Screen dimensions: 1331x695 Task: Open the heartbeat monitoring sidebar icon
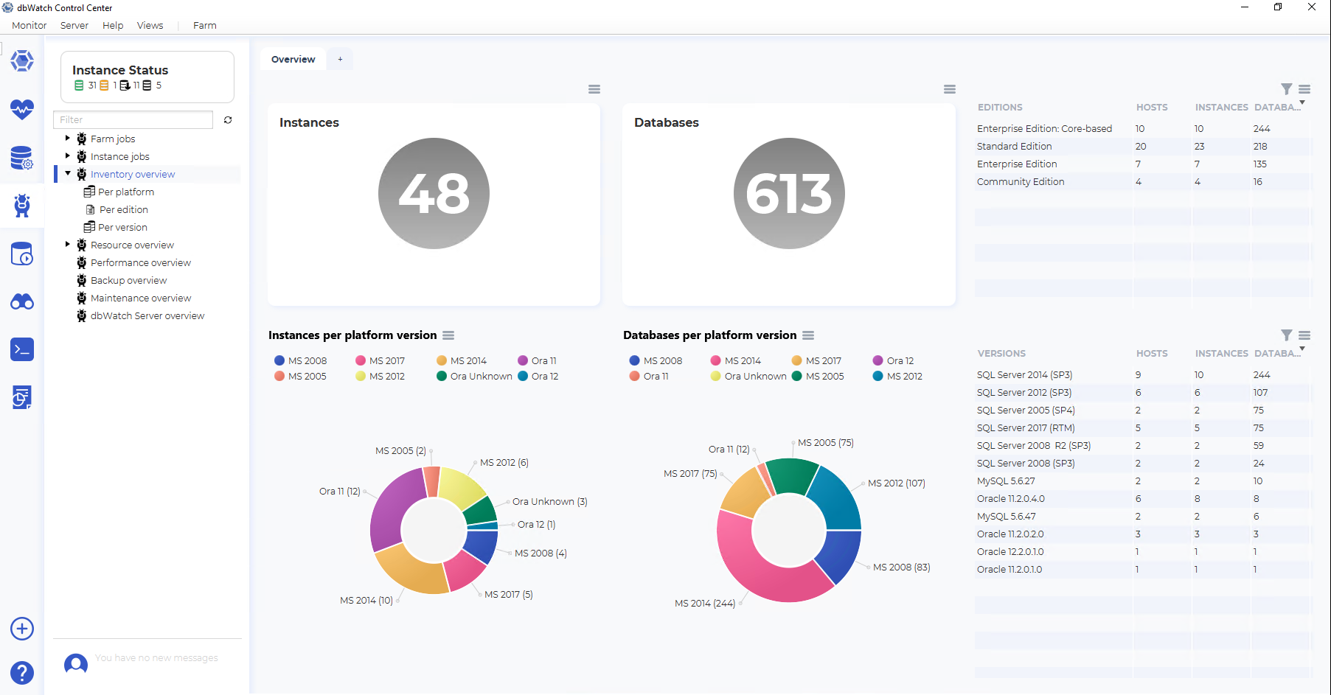pyautogui.click(x=22, y=109)
